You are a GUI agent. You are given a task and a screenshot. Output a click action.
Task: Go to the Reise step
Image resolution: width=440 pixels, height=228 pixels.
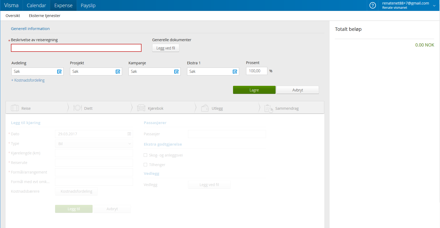36,108
